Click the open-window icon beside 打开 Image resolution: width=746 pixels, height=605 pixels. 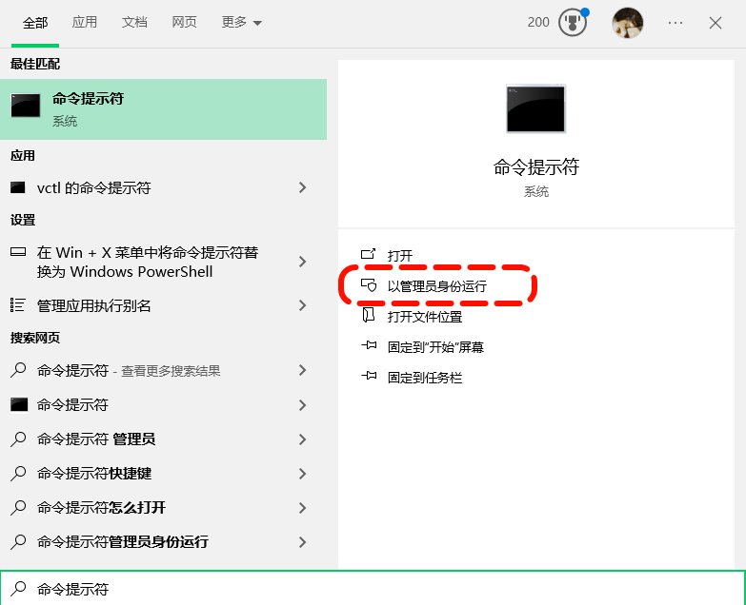point(369,254)
